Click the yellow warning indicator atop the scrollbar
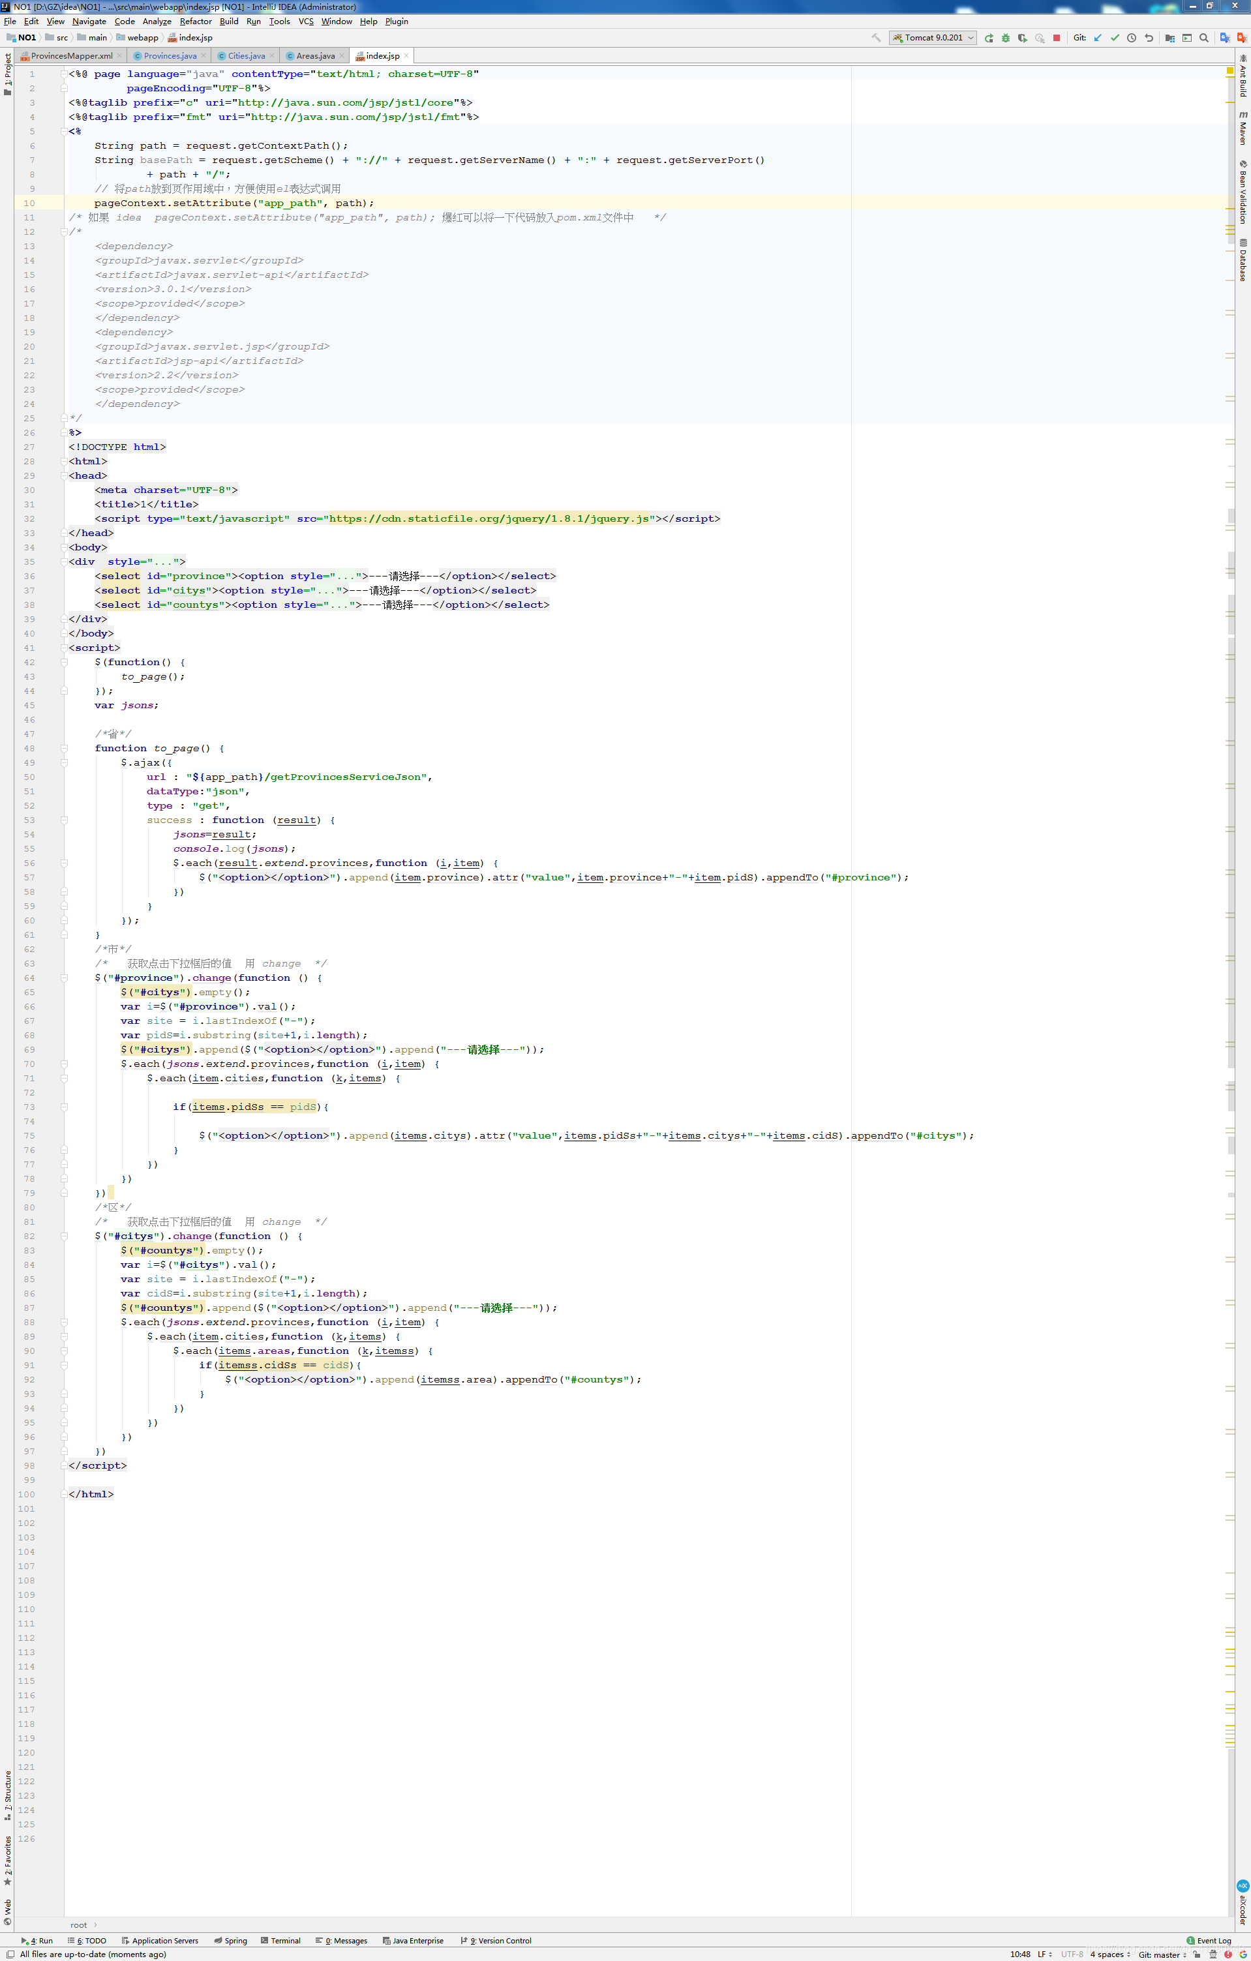Screen dimensions: 1251x1961 (x=1230, y=71)
